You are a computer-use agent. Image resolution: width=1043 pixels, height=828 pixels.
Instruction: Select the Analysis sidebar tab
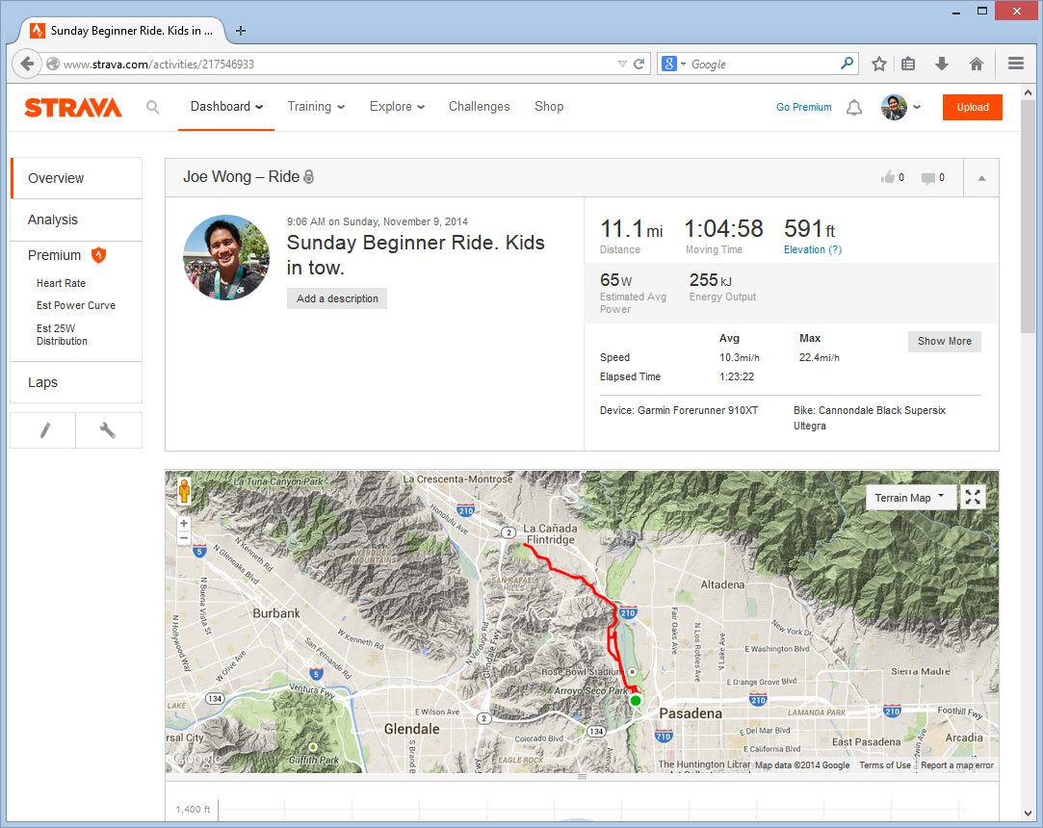tap(53, 220)
